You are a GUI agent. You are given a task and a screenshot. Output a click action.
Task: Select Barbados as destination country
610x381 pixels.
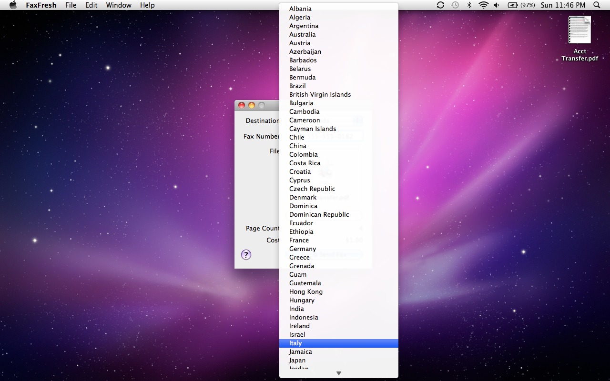tap(339, 60)
